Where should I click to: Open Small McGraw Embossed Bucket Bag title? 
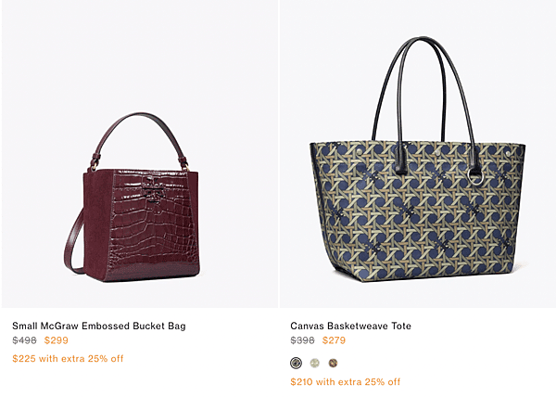tap(99, 326)
